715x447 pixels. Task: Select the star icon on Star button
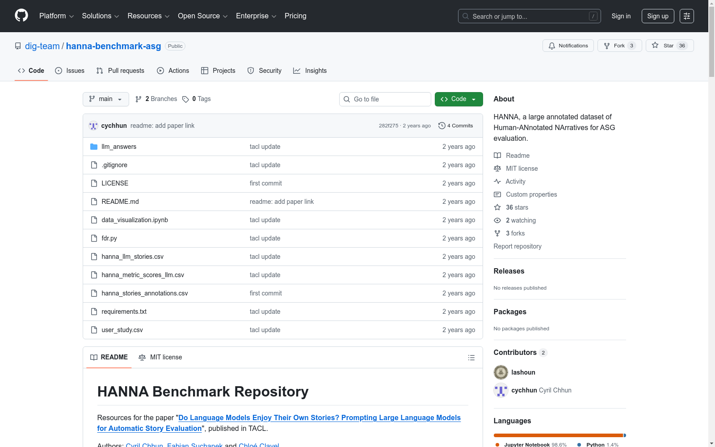point(655,45)
